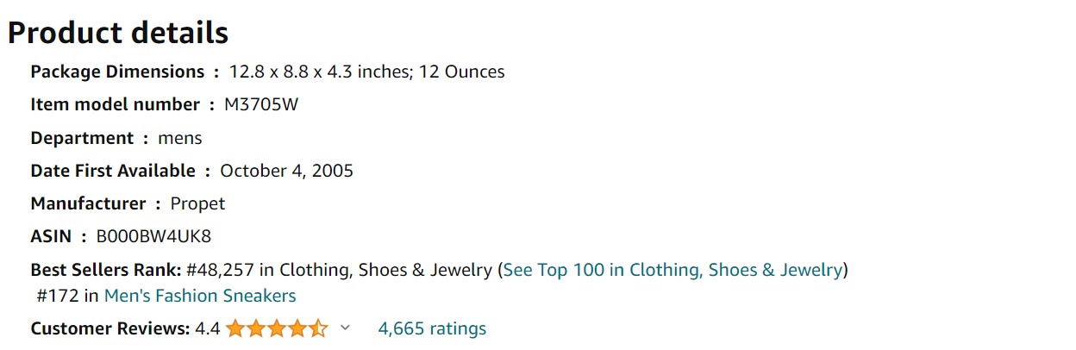Viewport: 1076px width, 350px height.
Task: Click the Product details heading
Action: point(118,33)
